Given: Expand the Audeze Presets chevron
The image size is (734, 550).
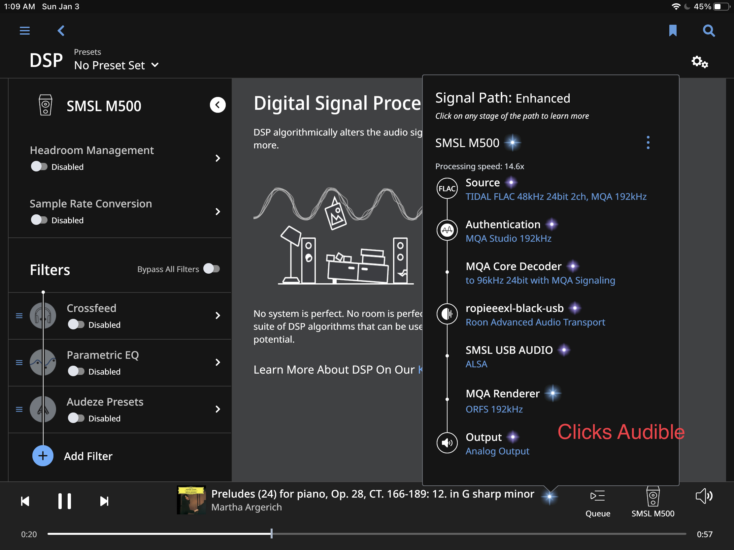Looking at the screenshot, I should click(x=218, y=409).
